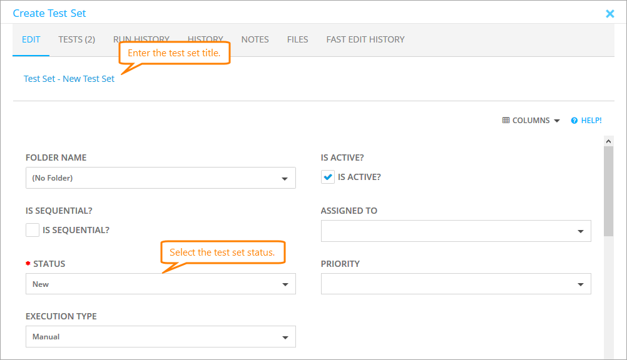Viewport: 627px width, 360px height.
Task: Open the Fast Edit History tab
Action: click(365, 39)
